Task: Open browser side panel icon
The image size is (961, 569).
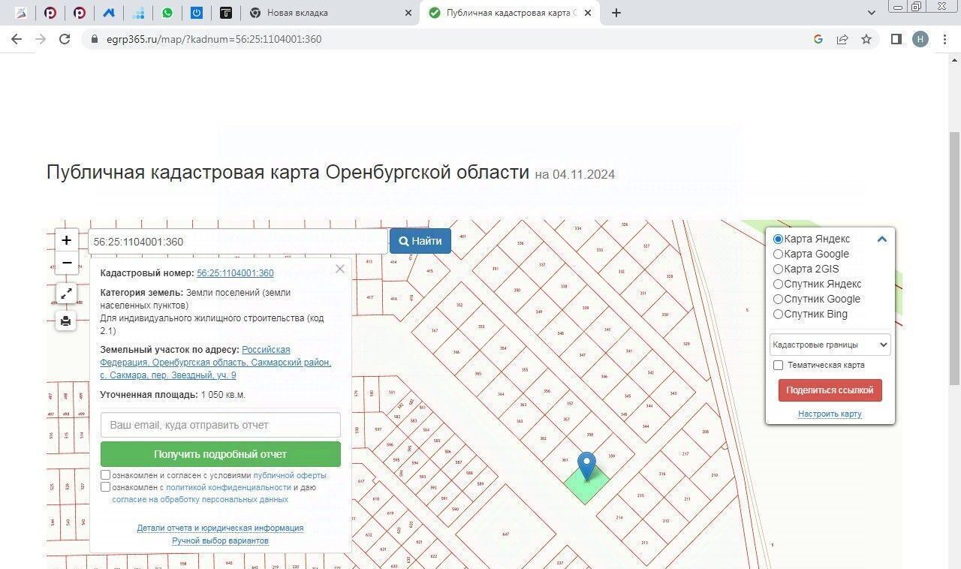Action: [896, 39]
